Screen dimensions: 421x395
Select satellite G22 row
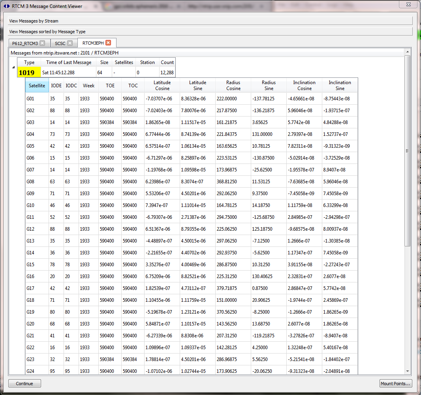pyautogui.click(x=192, y=348)
